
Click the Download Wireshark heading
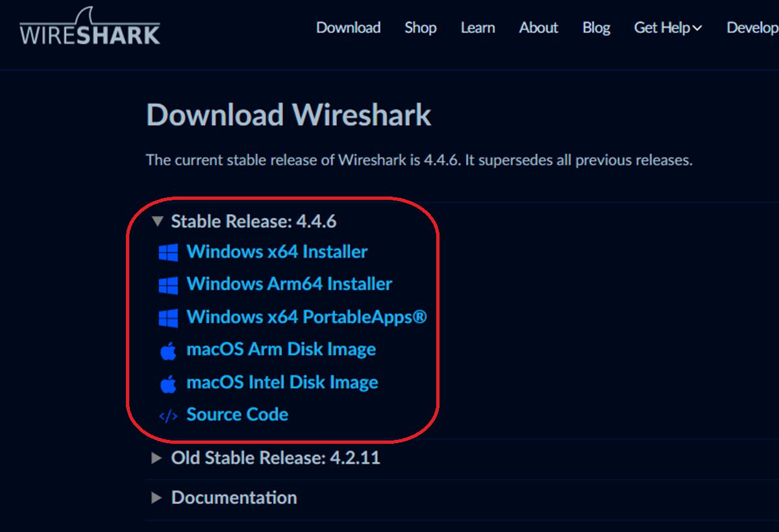pyautogui.click(x=289, y=115)
